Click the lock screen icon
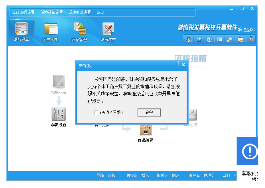 [x=240, y=39]
